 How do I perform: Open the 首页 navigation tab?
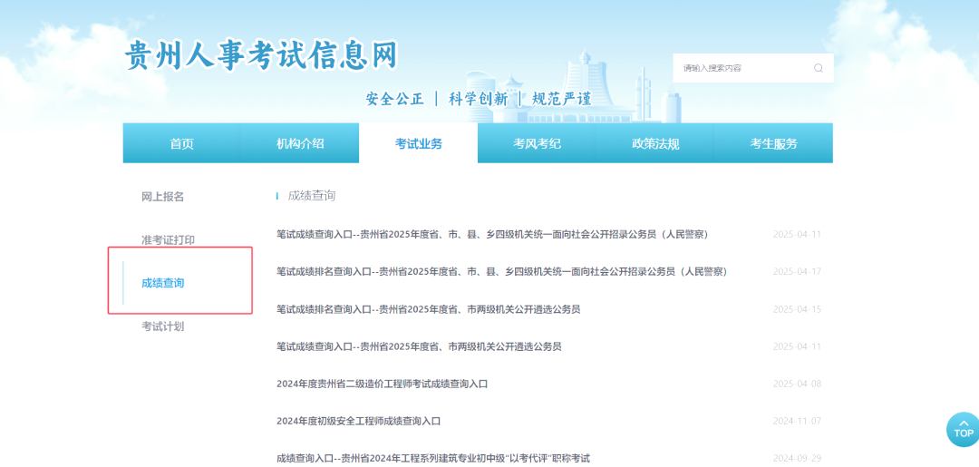point(181,143)
